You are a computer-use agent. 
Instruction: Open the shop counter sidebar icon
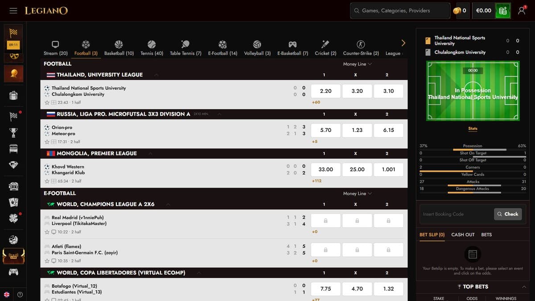coord(14,148)
